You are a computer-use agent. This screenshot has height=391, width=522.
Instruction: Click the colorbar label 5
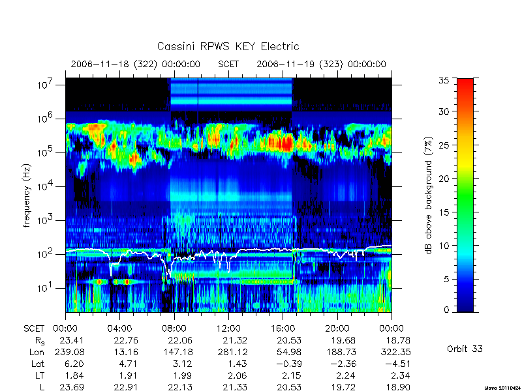(446, 279)
